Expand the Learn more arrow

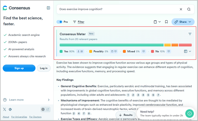(49, 100)
